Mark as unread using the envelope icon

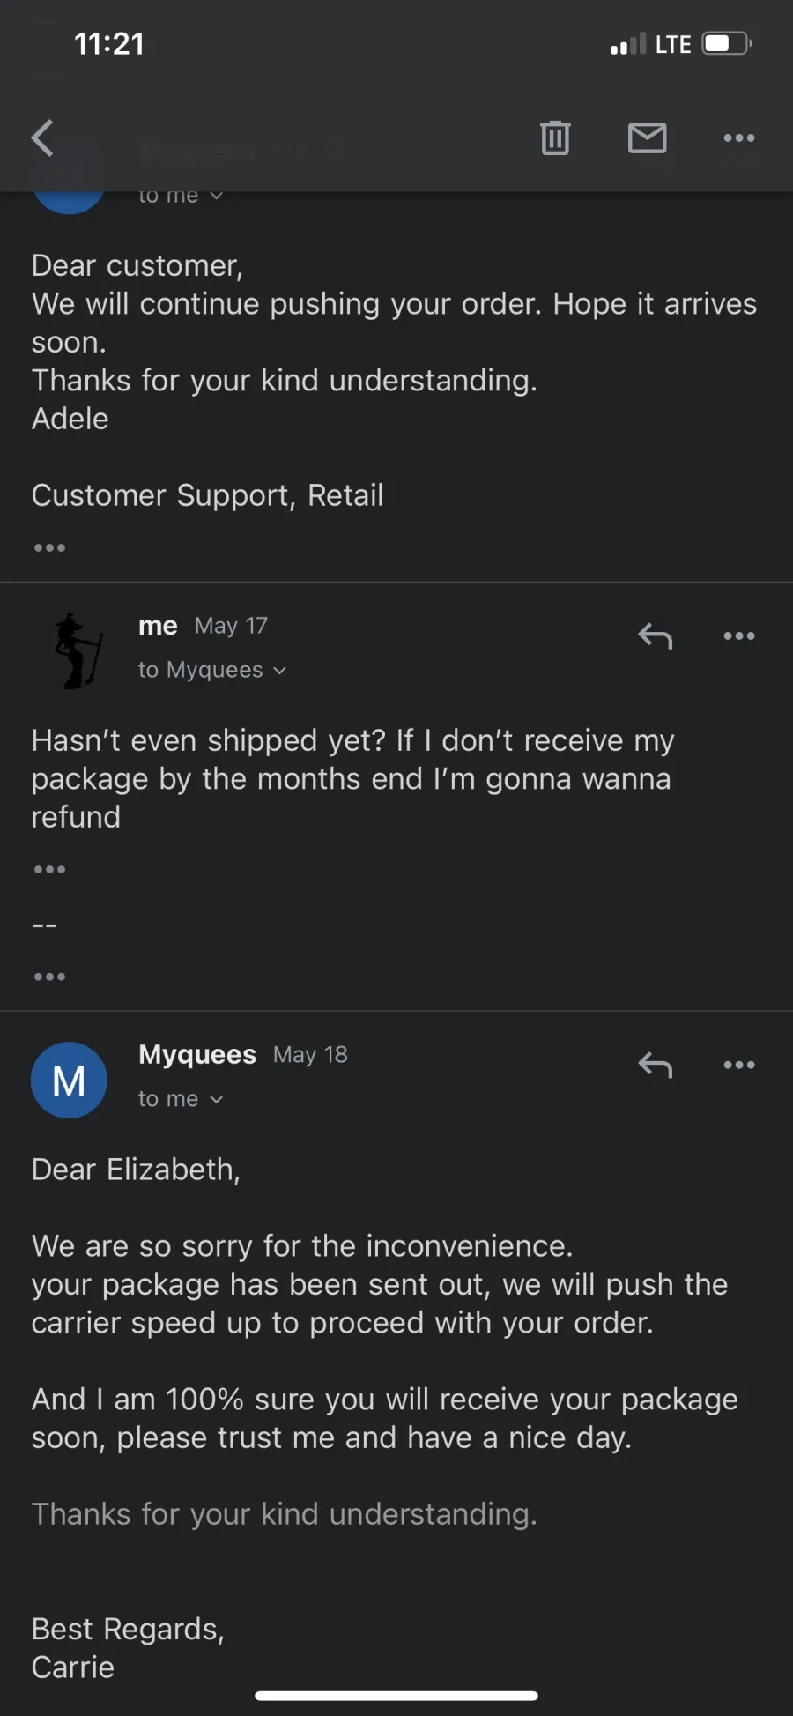point(647,138)
